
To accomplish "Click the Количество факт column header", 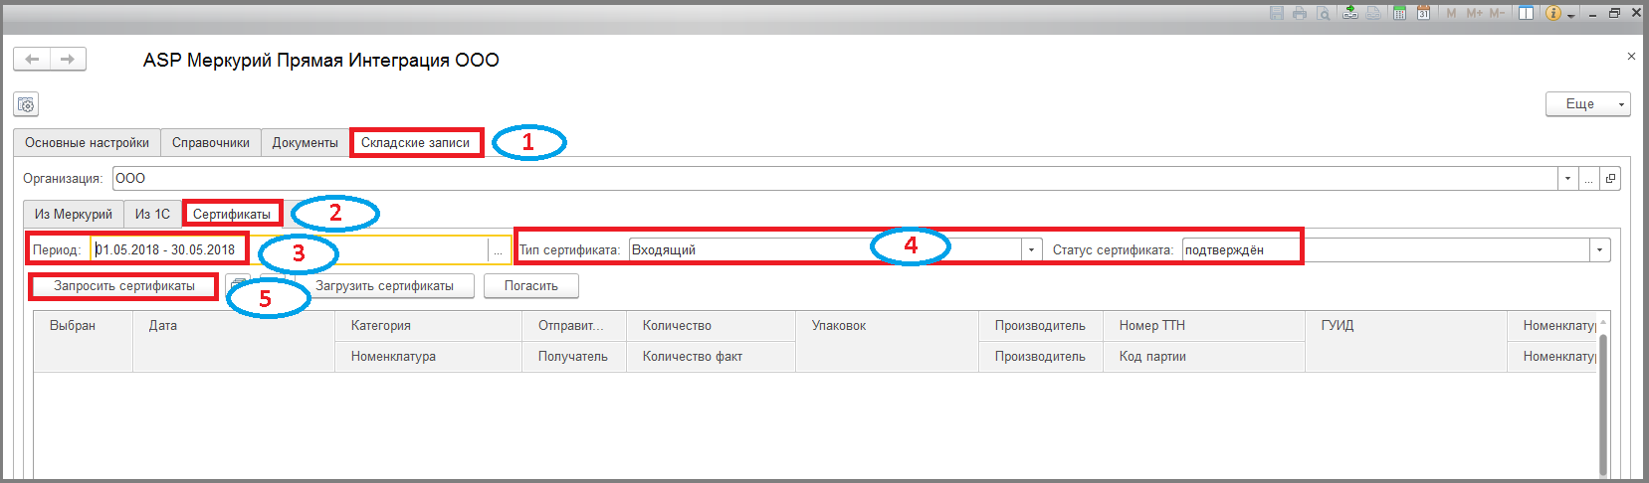I will pos(711,357).
